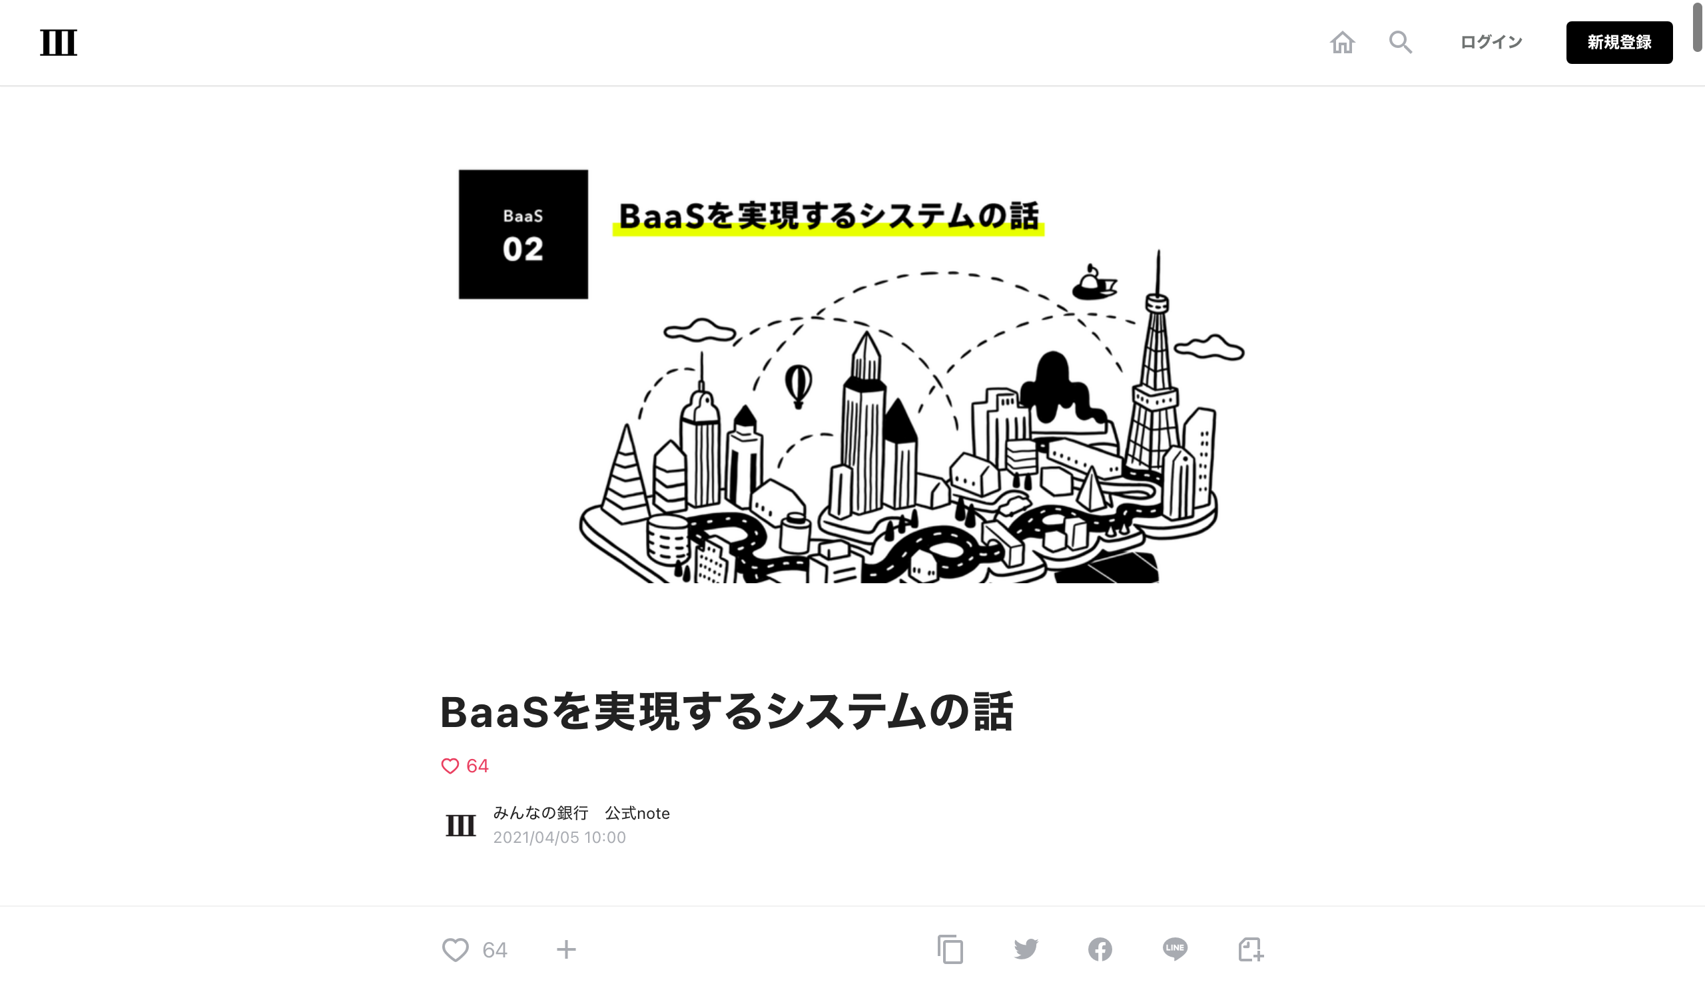The image size is (1705, 992).
Task: Open search with the magnifier icon
Action: [x=1401, y=43]
